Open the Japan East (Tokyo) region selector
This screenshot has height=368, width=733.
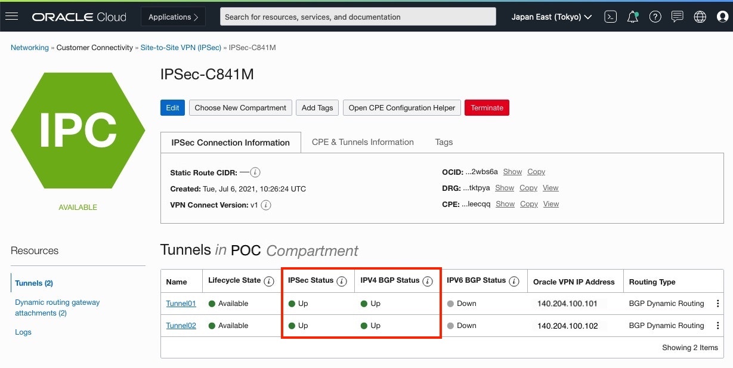click(x=552, y=17)
